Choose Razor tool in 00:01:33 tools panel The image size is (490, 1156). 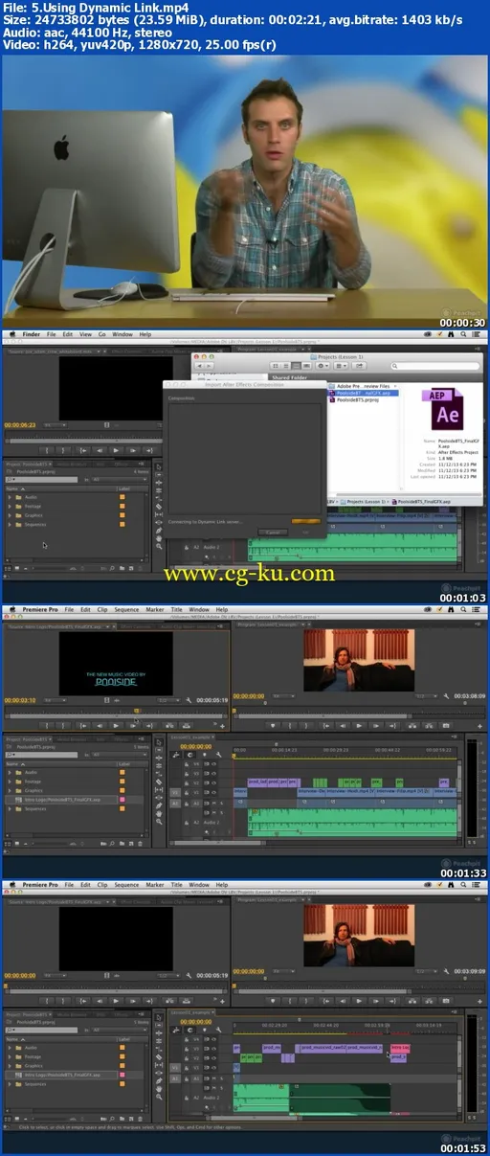pos(160,782)
